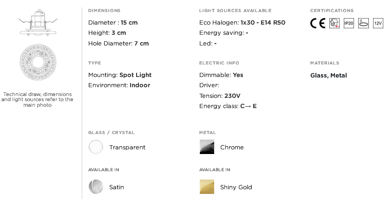Click the Eco Halogen 1x30 - E14 R50 value
This screenshot has width=387, height=199.
click(263, 23)
